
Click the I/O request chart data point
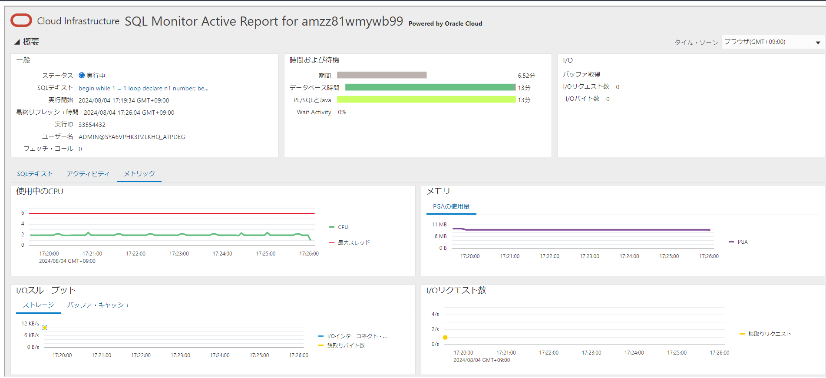(445, 338)
